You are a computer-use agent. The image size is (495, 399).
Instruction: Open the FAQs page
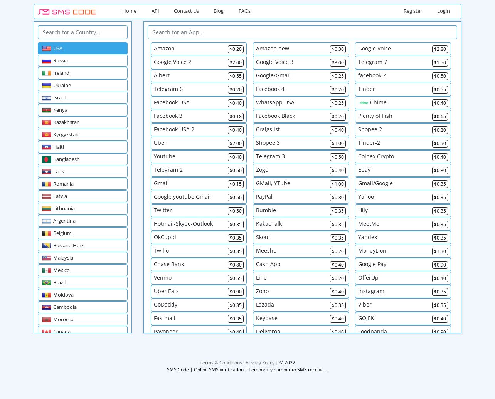click(x=244, y=11)
